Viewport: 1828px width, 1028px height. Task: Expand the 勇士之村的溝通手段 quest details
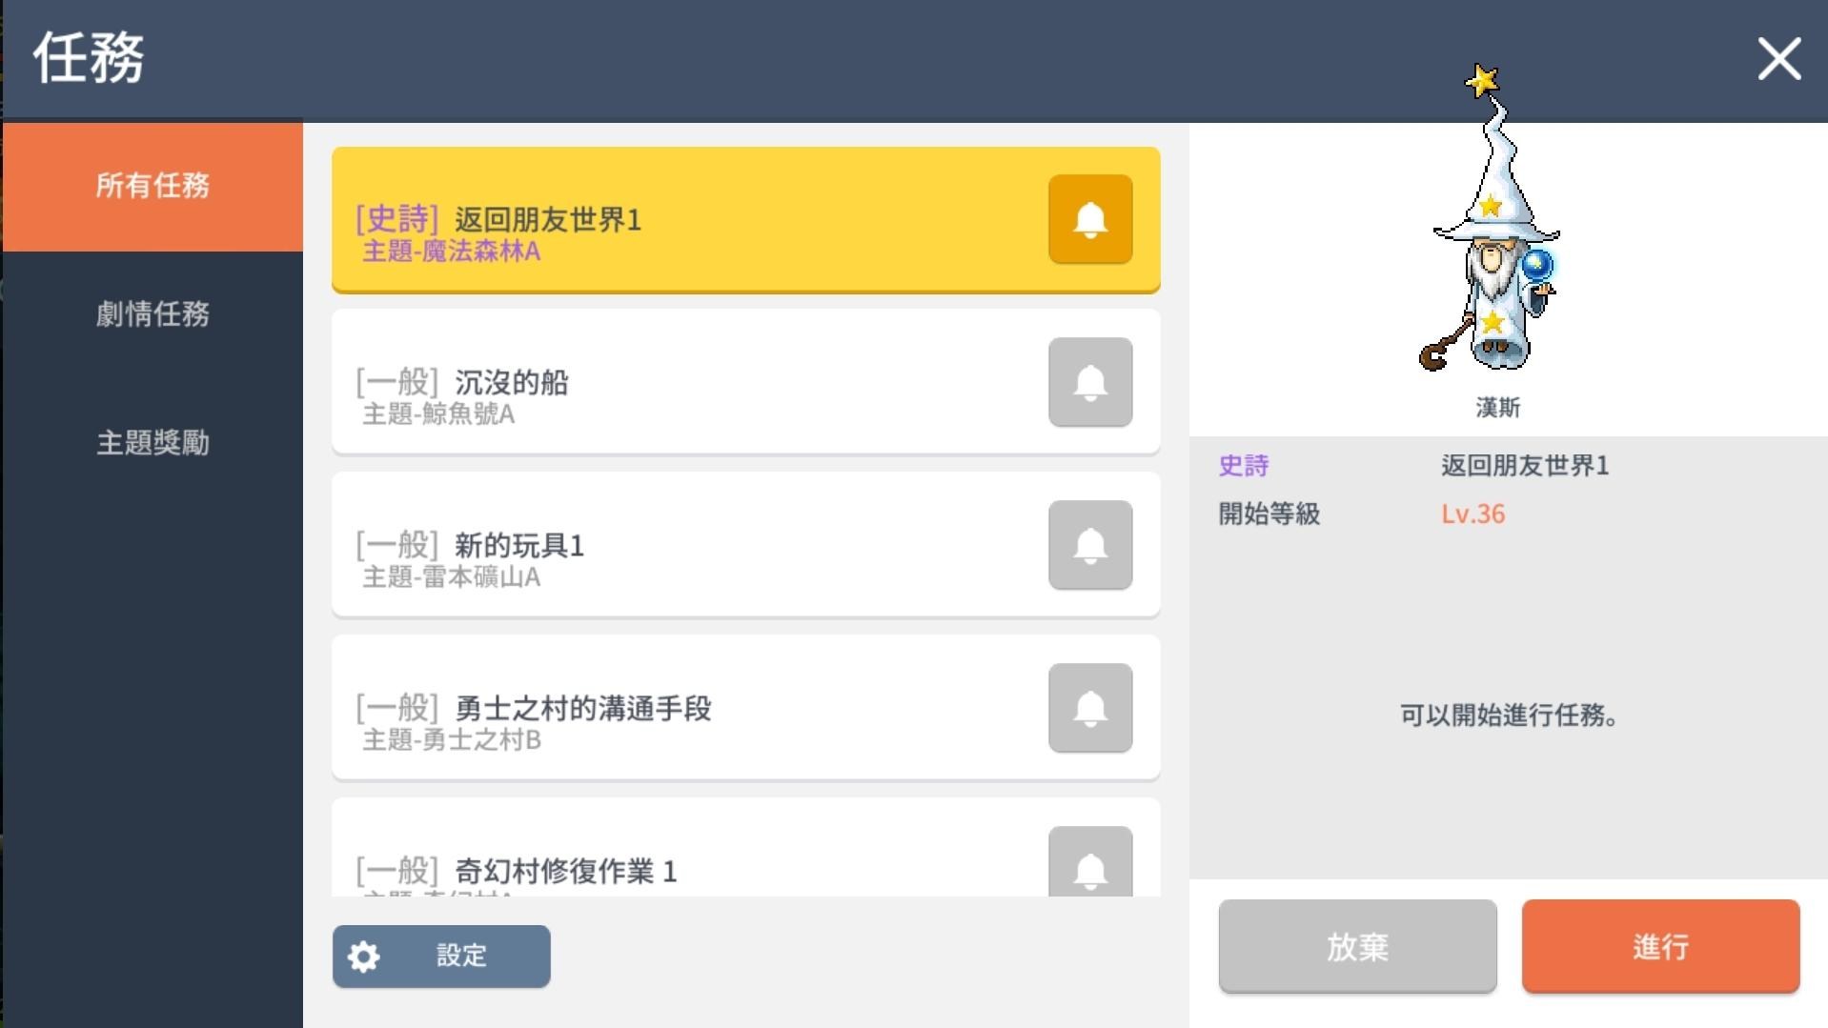pos(667,708)
